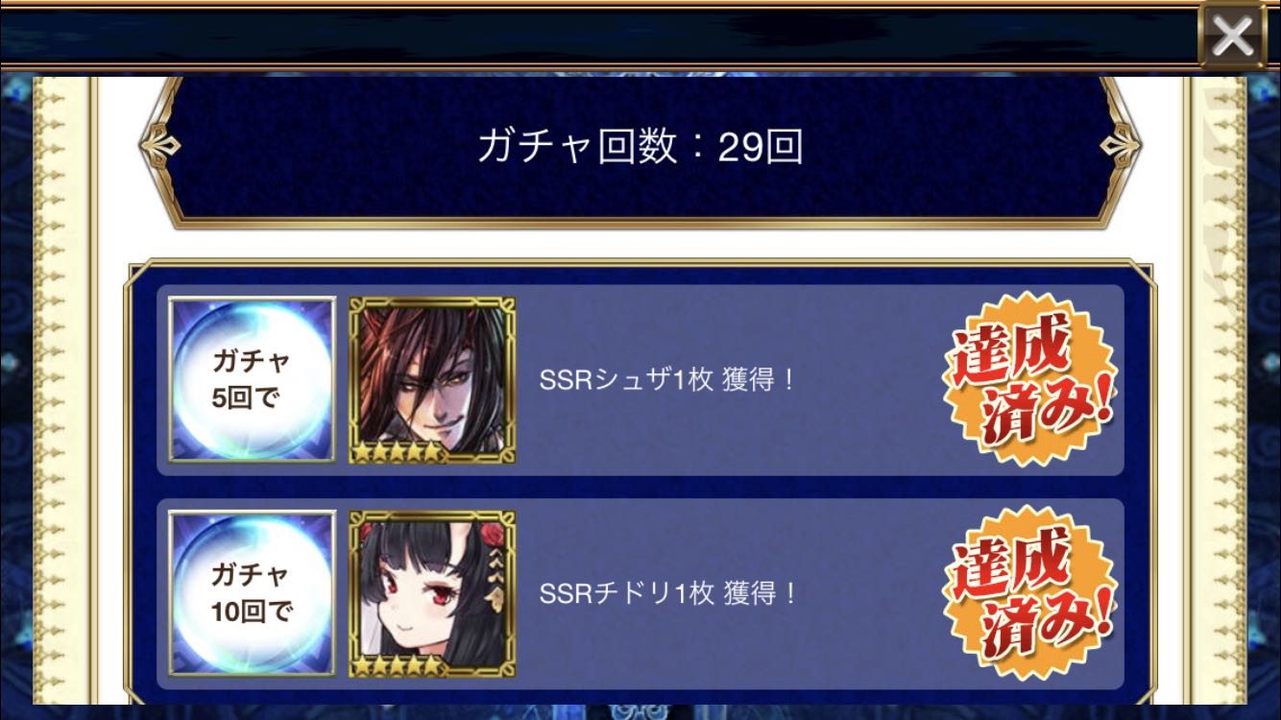Open the SSR チドリ character portrait

click(432, 593)
